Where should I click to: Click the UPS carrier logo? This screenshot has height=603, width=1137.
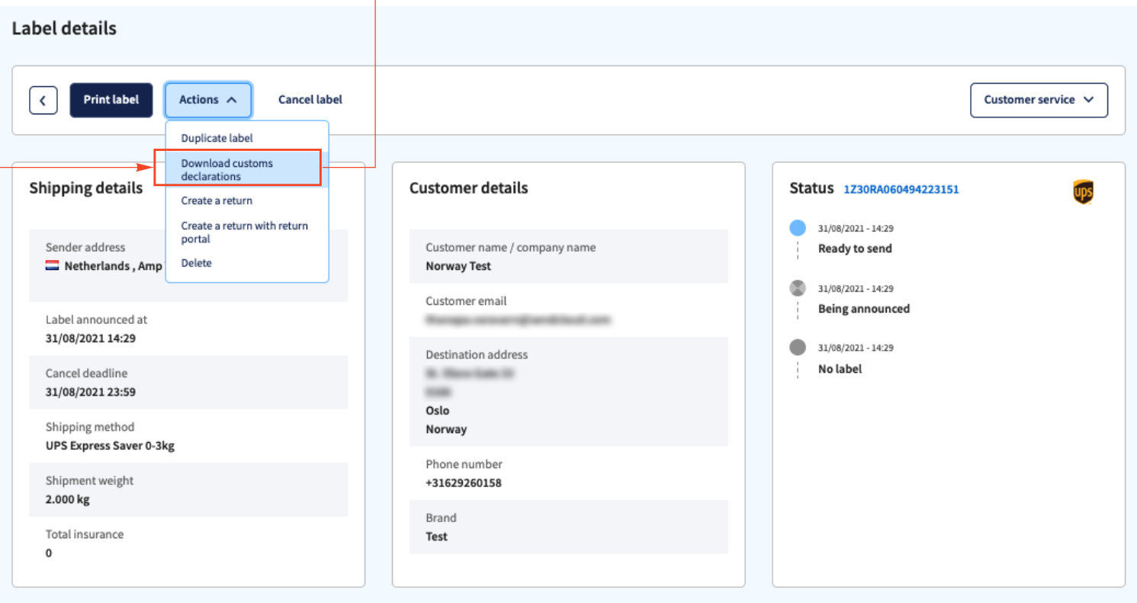[x=1083, y=192]
